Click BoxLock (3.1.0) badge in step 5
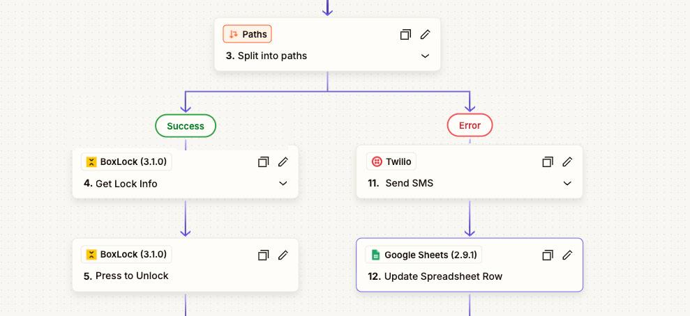Image resolution: width=690 pixels, height=316 pixels. (126, 255)
